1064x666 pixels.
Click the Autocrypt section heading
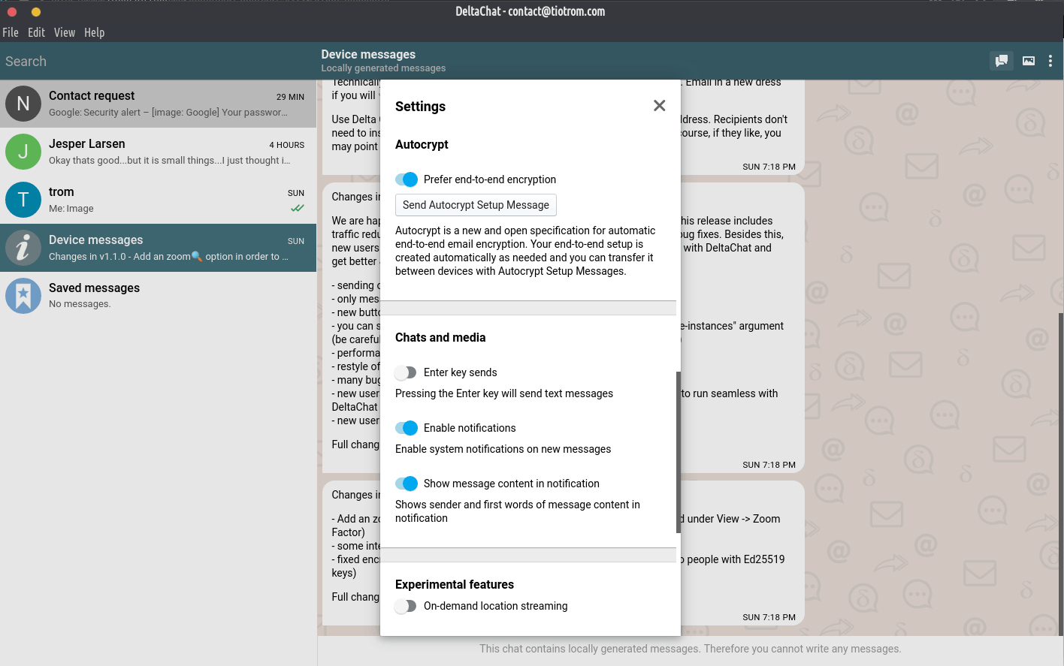click(x=422, y=144)
